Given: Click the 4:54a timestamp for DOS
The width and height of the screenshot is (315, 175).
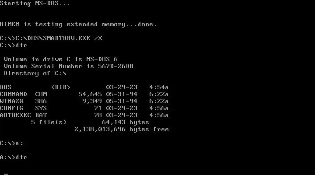Looking at the screenshot, I should (x=159, y=87).
